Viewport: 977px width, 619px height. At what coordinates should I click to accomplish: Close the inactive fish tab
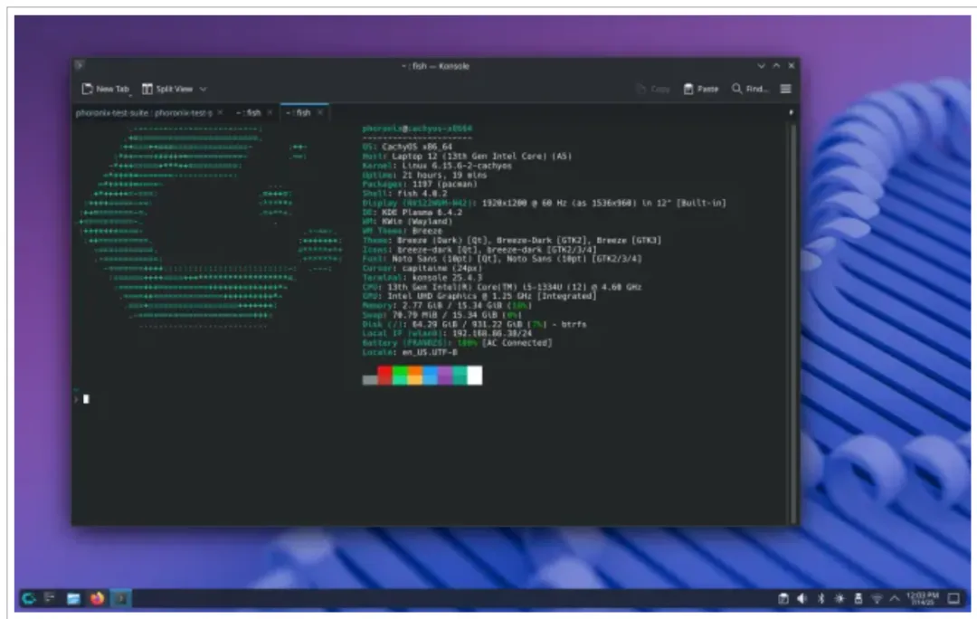[x=270, y=113]
